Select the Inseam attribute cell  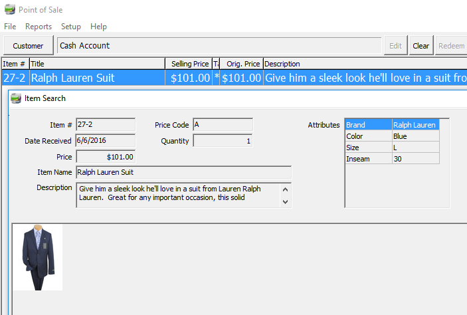pyautogui.click(x=369, y=159)
